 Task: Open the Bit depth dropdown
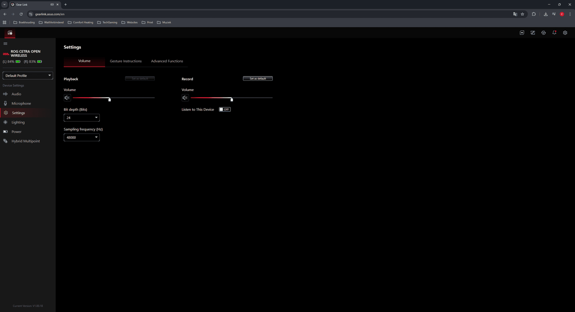click(x=81, y=118)
